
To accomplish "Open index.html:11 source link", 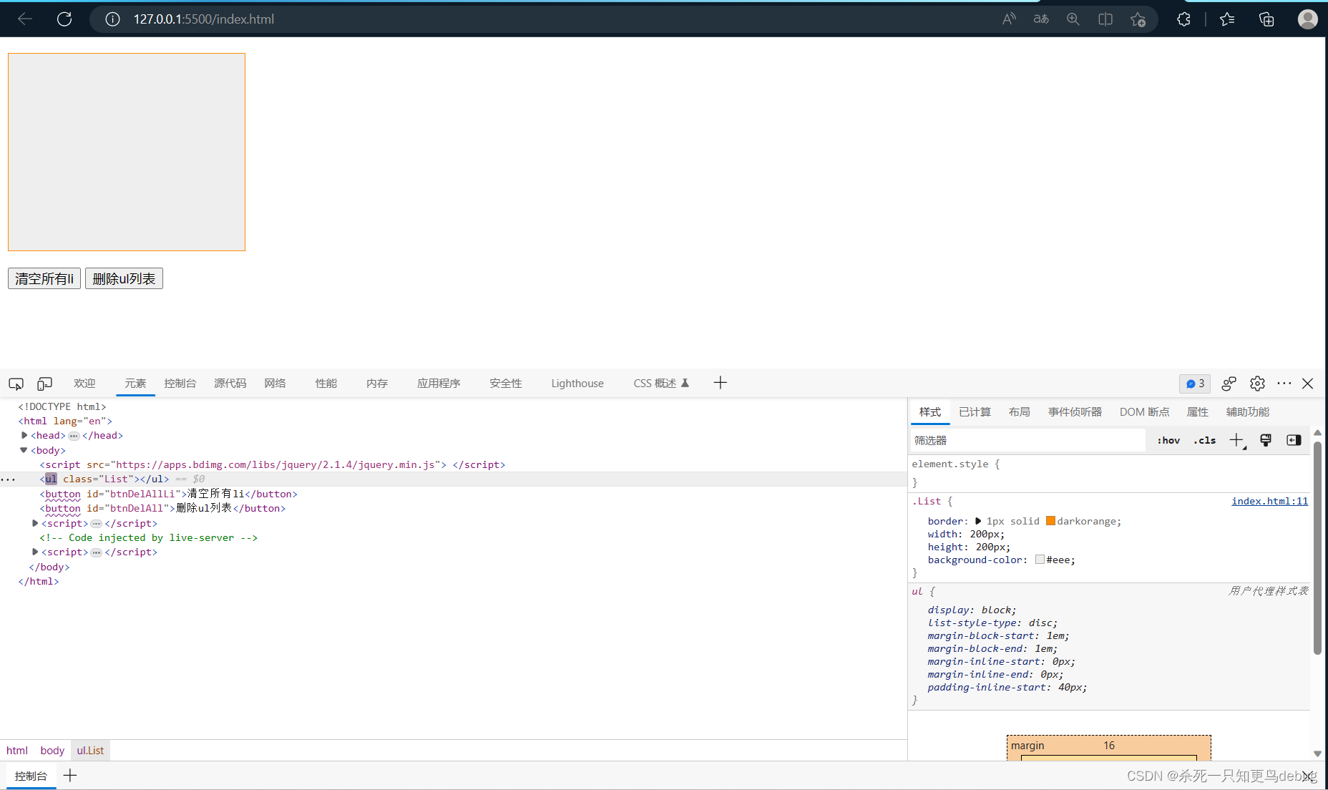I will 1269,501.
